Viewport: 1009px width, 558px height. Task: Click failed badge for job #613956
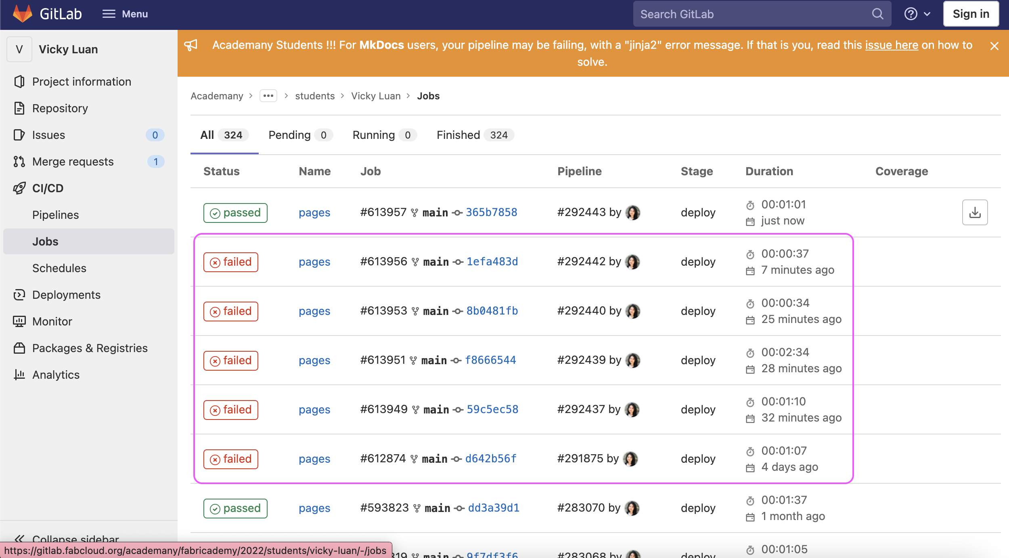[x=231, y=262]
